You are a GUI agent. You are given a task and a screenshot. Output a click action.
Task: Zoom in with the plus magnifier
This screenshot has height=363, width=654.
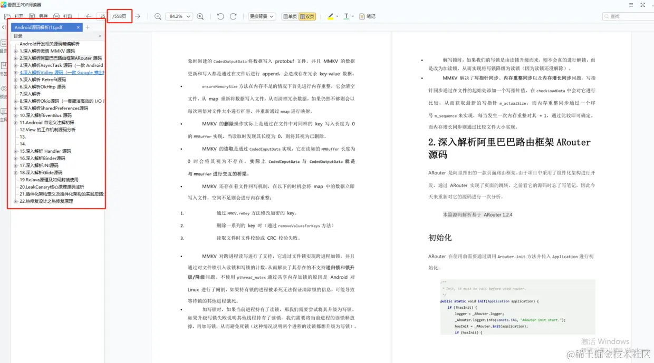[200, 16]
